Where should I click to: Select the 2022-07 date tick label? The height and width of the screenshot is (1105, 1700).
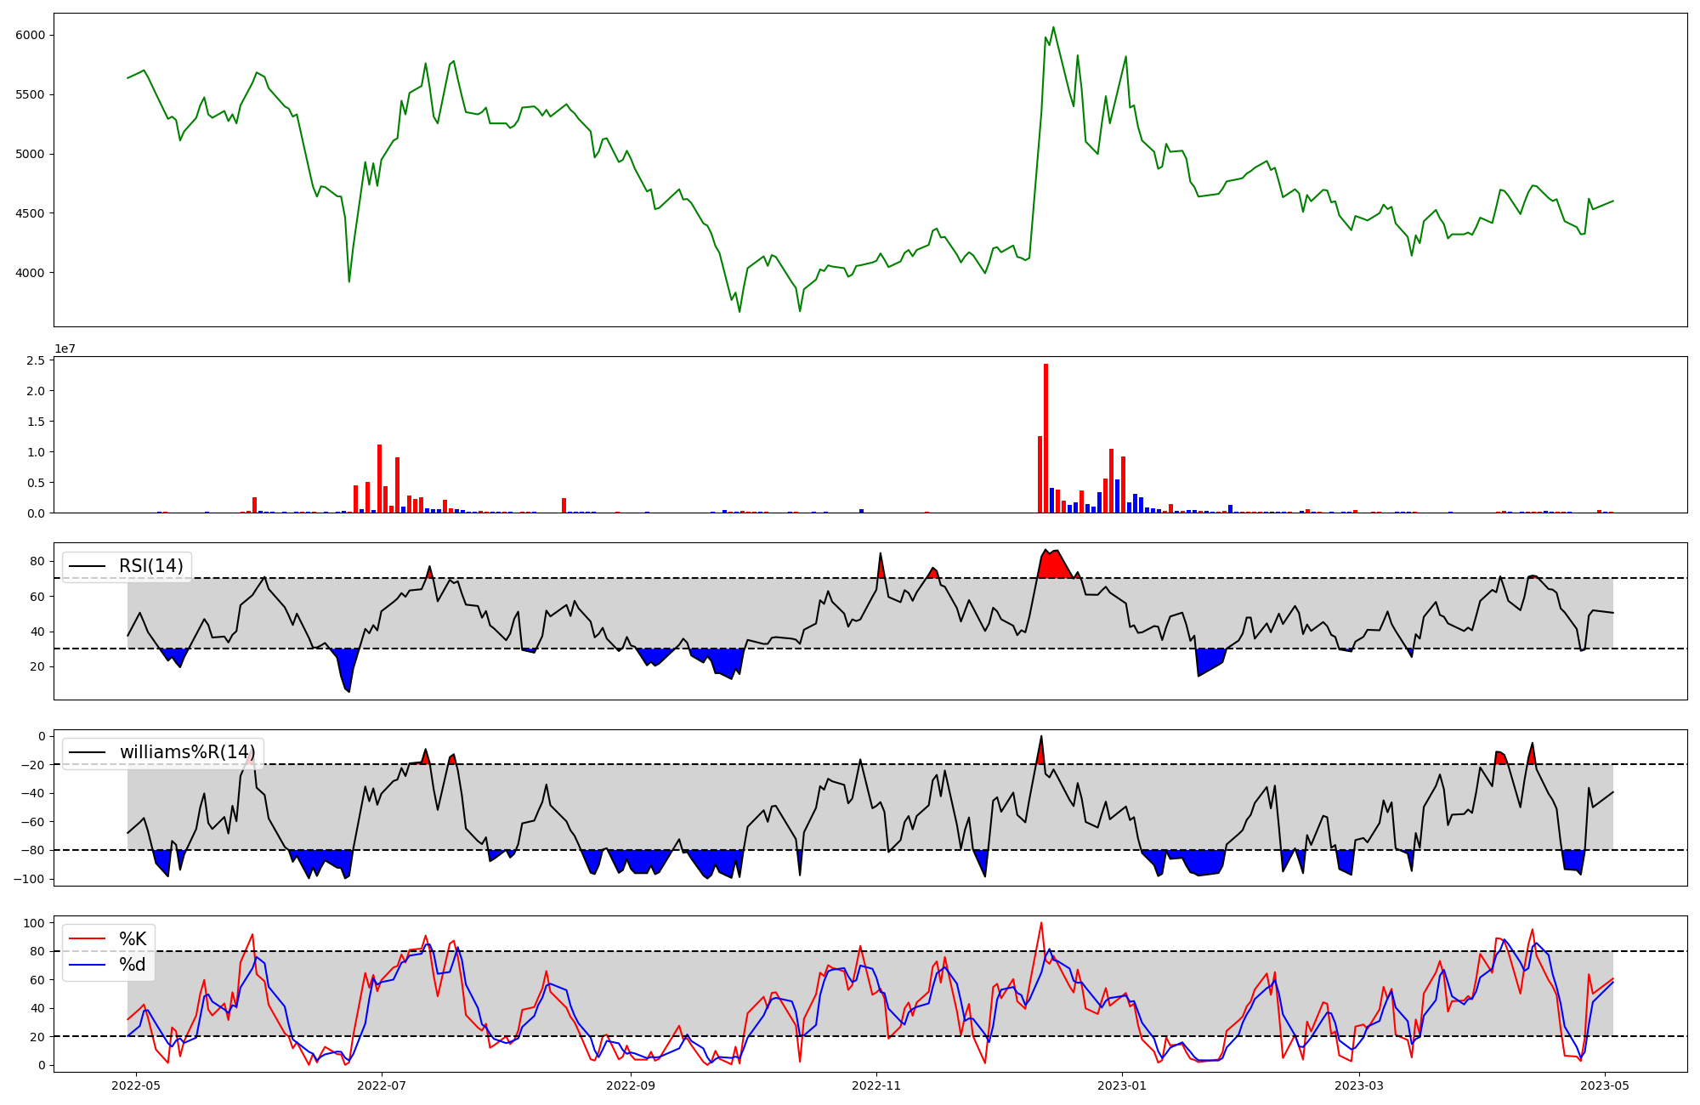382,1085
